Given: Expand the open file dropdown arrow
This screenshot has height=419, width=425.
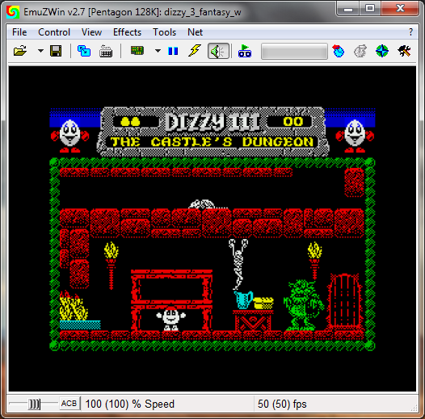Looking at the screenshot, I should (x=40, y=51).
